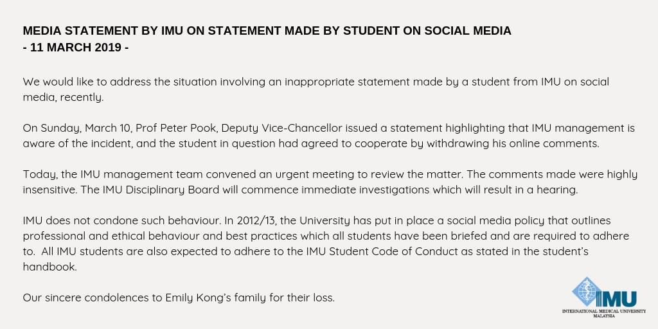The height and width of the screenshot is (329, 658).
Task: Click the '- 11 MARCH 2019 -' date line
Action: (76, 48)
